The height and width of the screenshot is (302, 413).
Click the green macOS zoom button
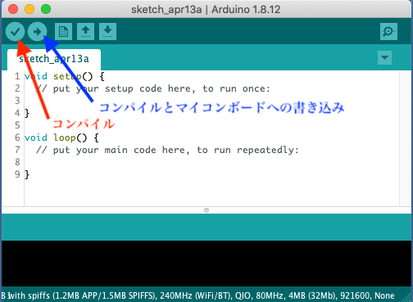46,9
